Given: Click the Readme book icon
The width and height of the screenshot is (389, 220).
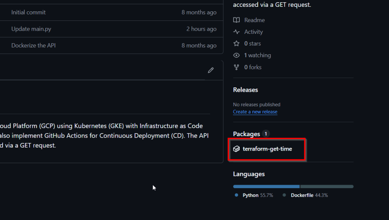Looking at the screenshot, I should 236,20.
